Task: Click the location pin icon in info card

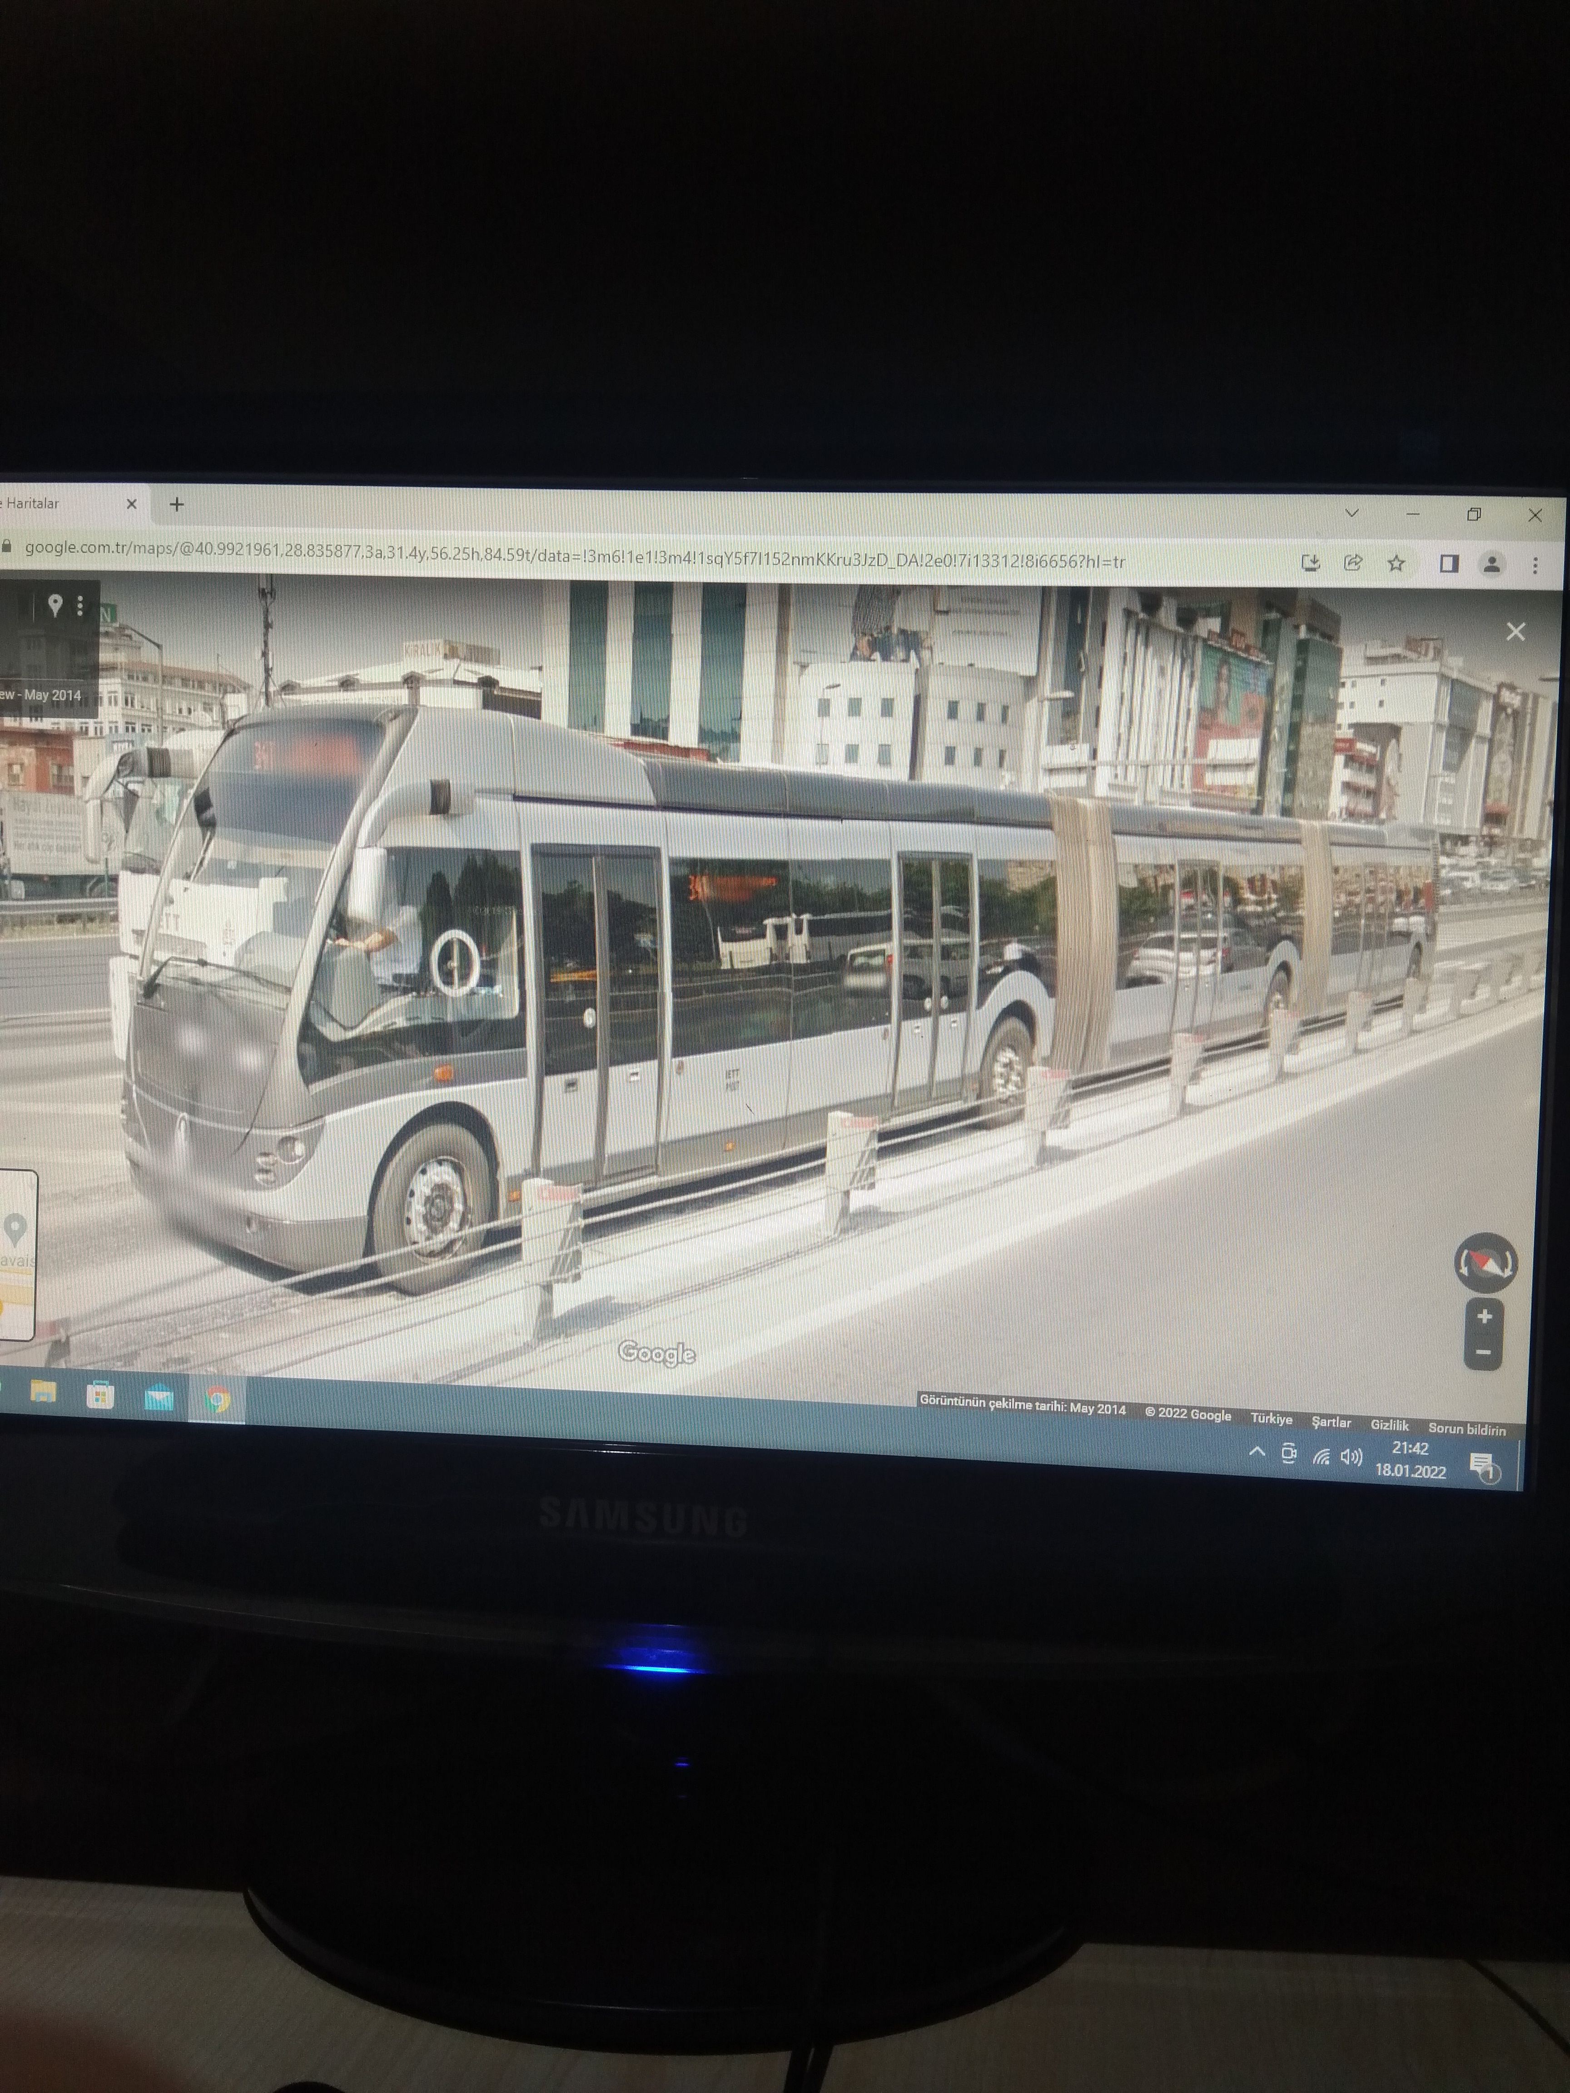Action: click(55, 605)
